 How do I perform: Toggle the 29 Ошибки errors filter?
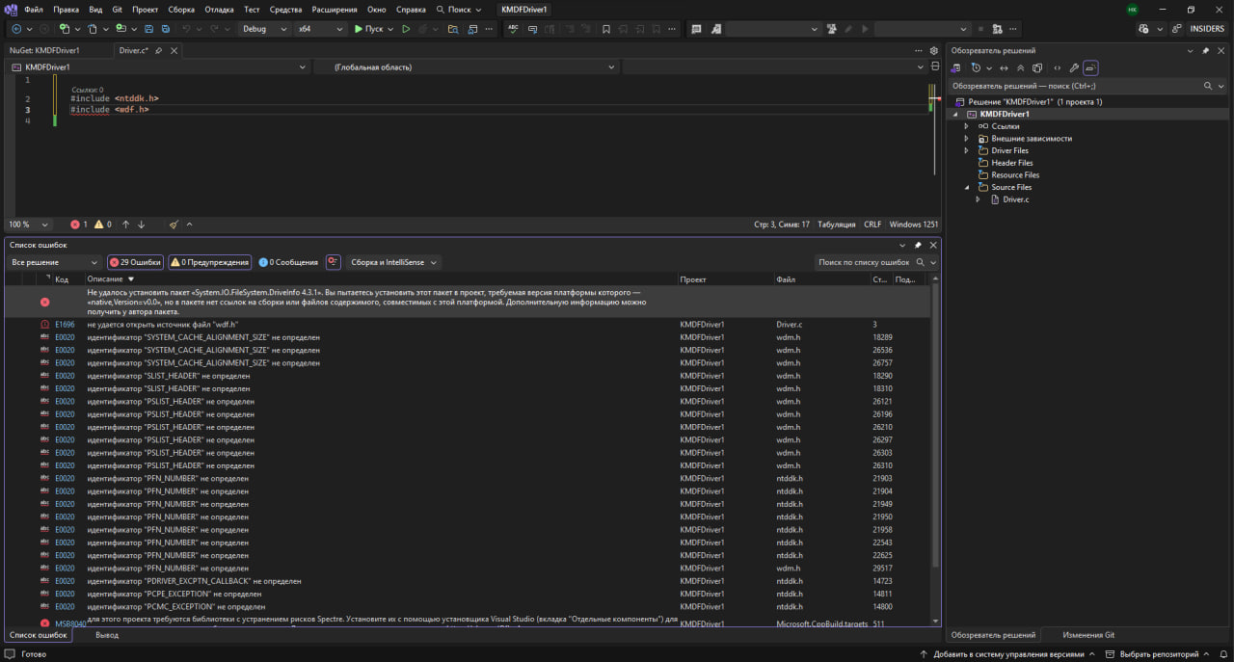[135, 262]
